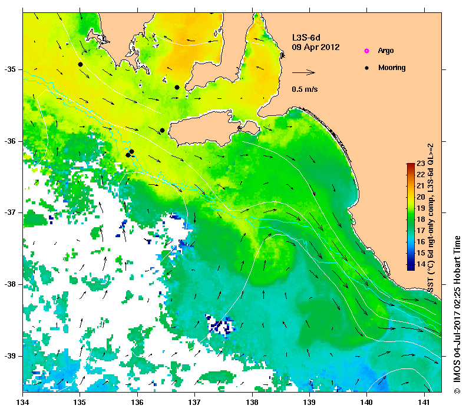Screen dimensions: 466x412
Task: Click the dark blue cold patch near 137.5°E
Action: pos(220,325)
